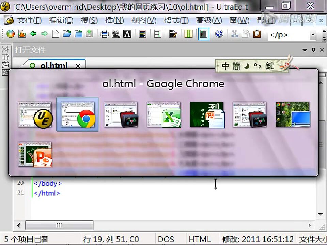Click the horizontal scrollbar thumb

(59, 225)
